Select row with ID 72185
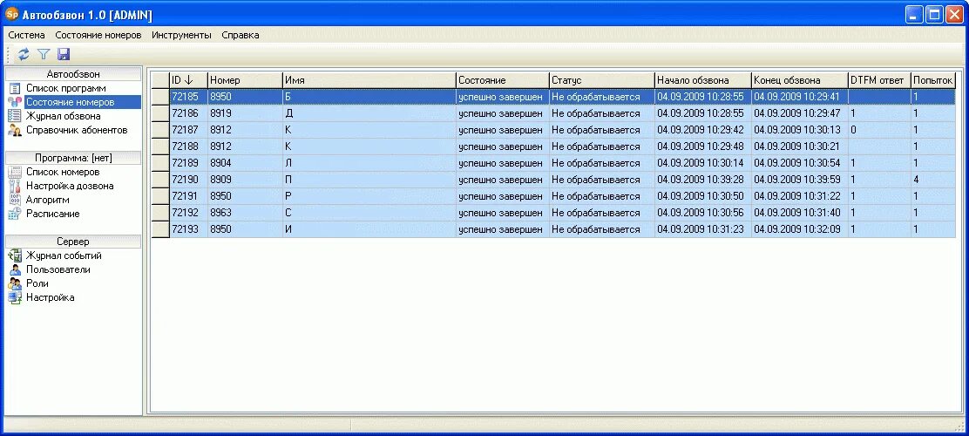The width and height of the screenshot is (969, 436). [x=553, y=97]
